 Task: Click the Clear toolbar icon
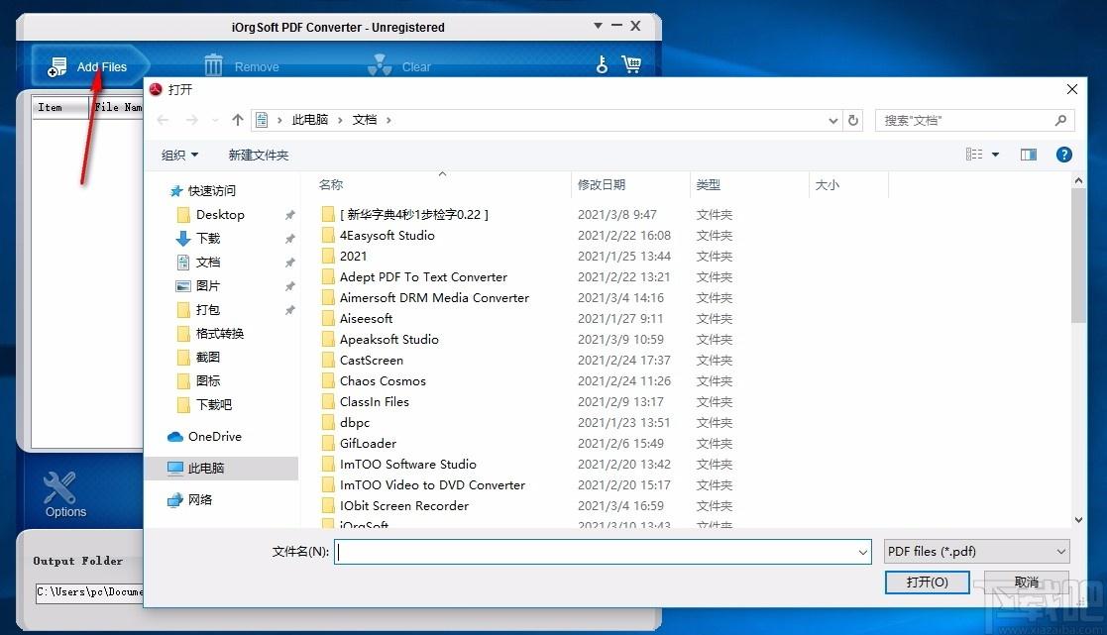click(380, 65)
